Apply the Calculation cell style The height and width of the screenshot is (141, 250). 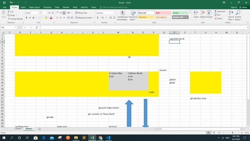163,17
